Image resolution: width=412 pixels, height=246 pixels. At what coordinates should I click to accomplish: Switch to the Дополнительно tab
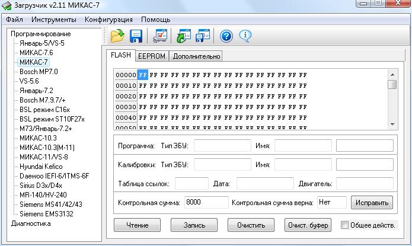[x=196, y=56]
